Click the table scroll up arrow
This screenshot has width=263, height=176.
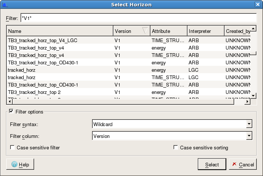[253, 28]
